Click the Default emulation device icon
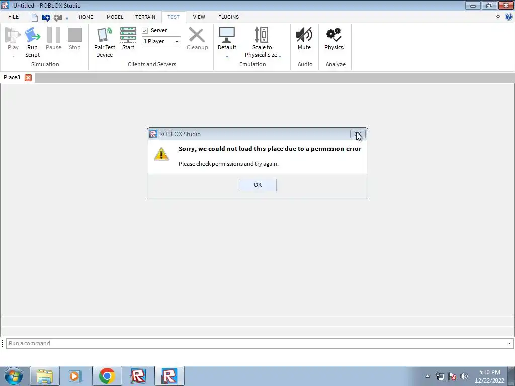Image resolution: width=515 pixels, height=386 pixels. (x=227, y=35)
